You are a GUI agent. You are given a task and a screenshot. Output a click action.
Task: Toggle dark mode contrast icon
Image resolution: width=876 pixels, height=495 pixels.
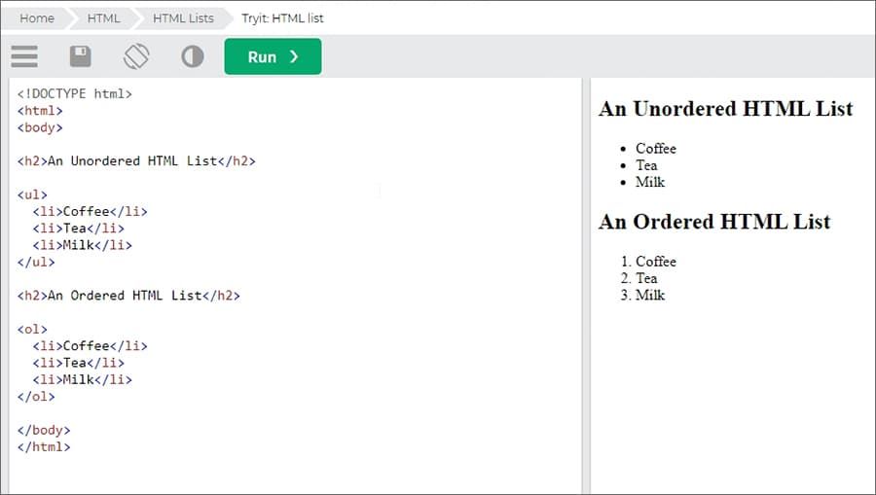point(192,56)
